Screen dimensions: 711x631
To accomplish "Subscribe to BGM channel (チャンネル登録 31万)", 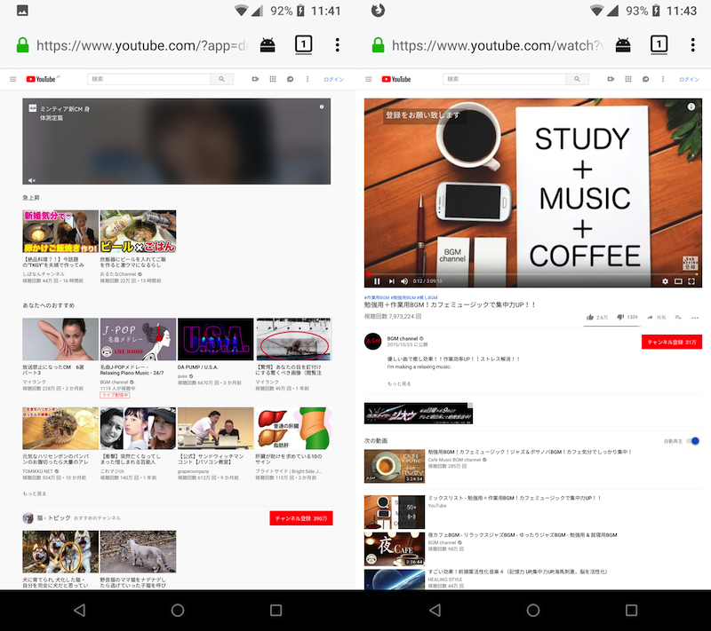I will (x=673, y=342).
